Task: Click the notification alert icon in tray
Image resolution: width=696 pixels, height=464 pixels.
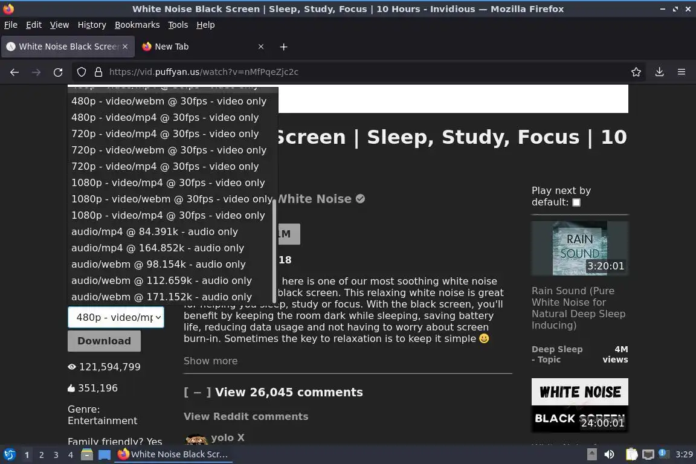Action: (663, 453)
